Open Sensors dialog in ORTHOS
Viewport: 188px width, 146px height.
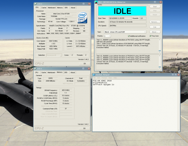pyautogui.click(x=155, y=22)
